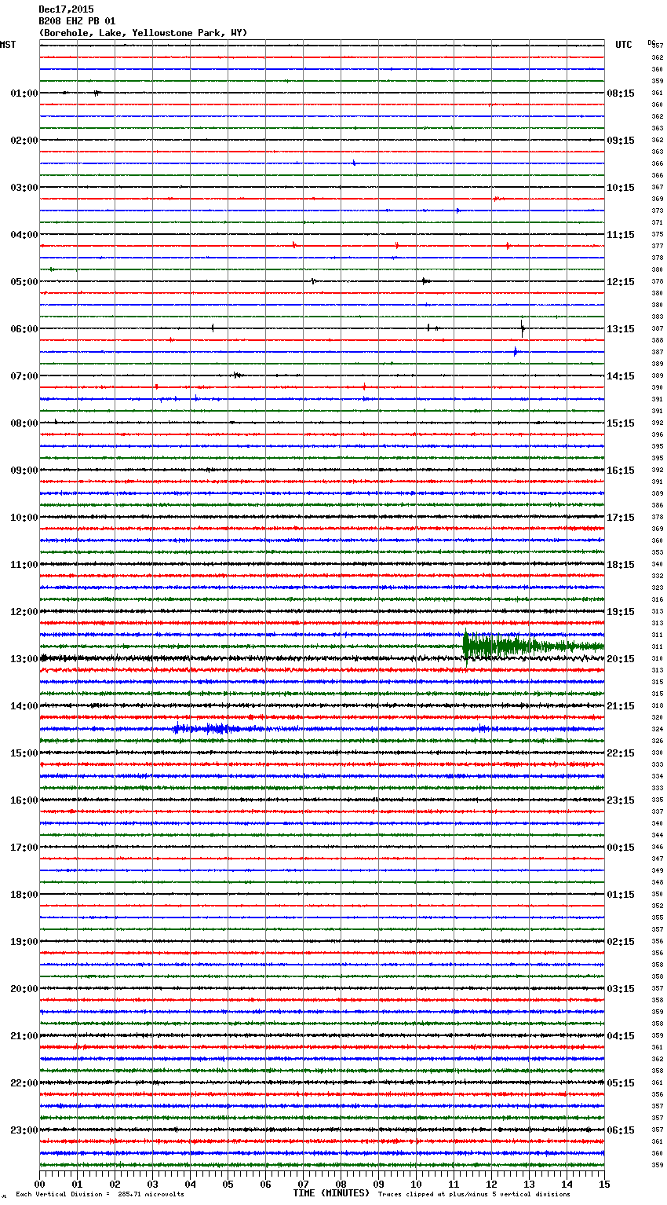
Task: Select the 23:00 MST row label
Action: [24, 1130]
